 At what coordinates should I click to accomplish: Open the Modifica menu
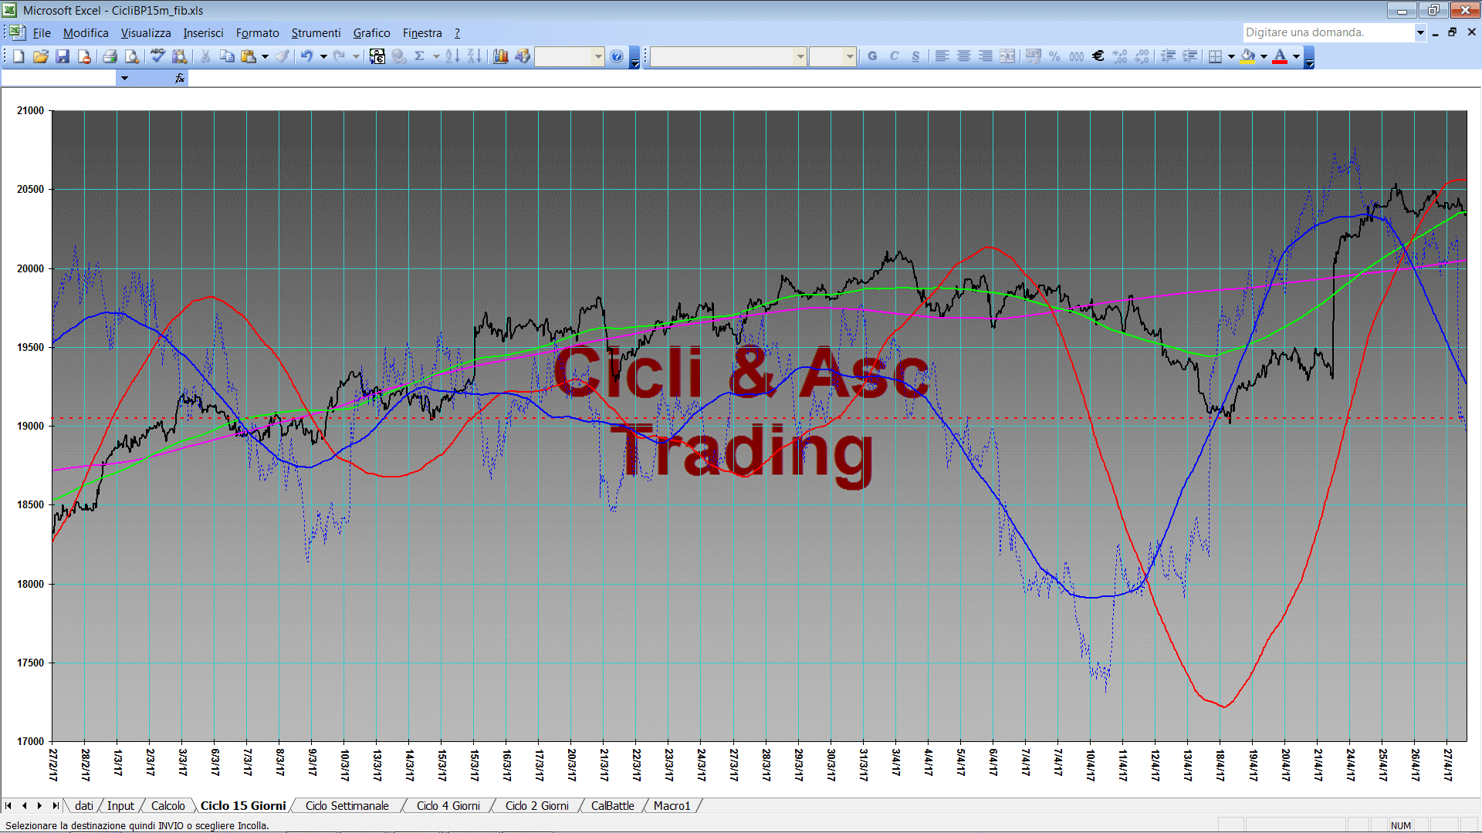(86, 32)
